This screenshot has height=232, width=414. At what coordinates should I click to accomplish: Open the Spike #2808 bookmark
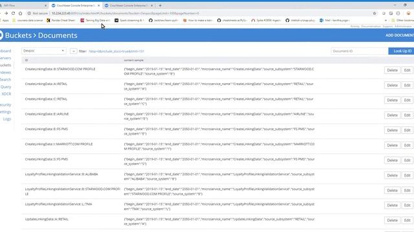point(266,20)
